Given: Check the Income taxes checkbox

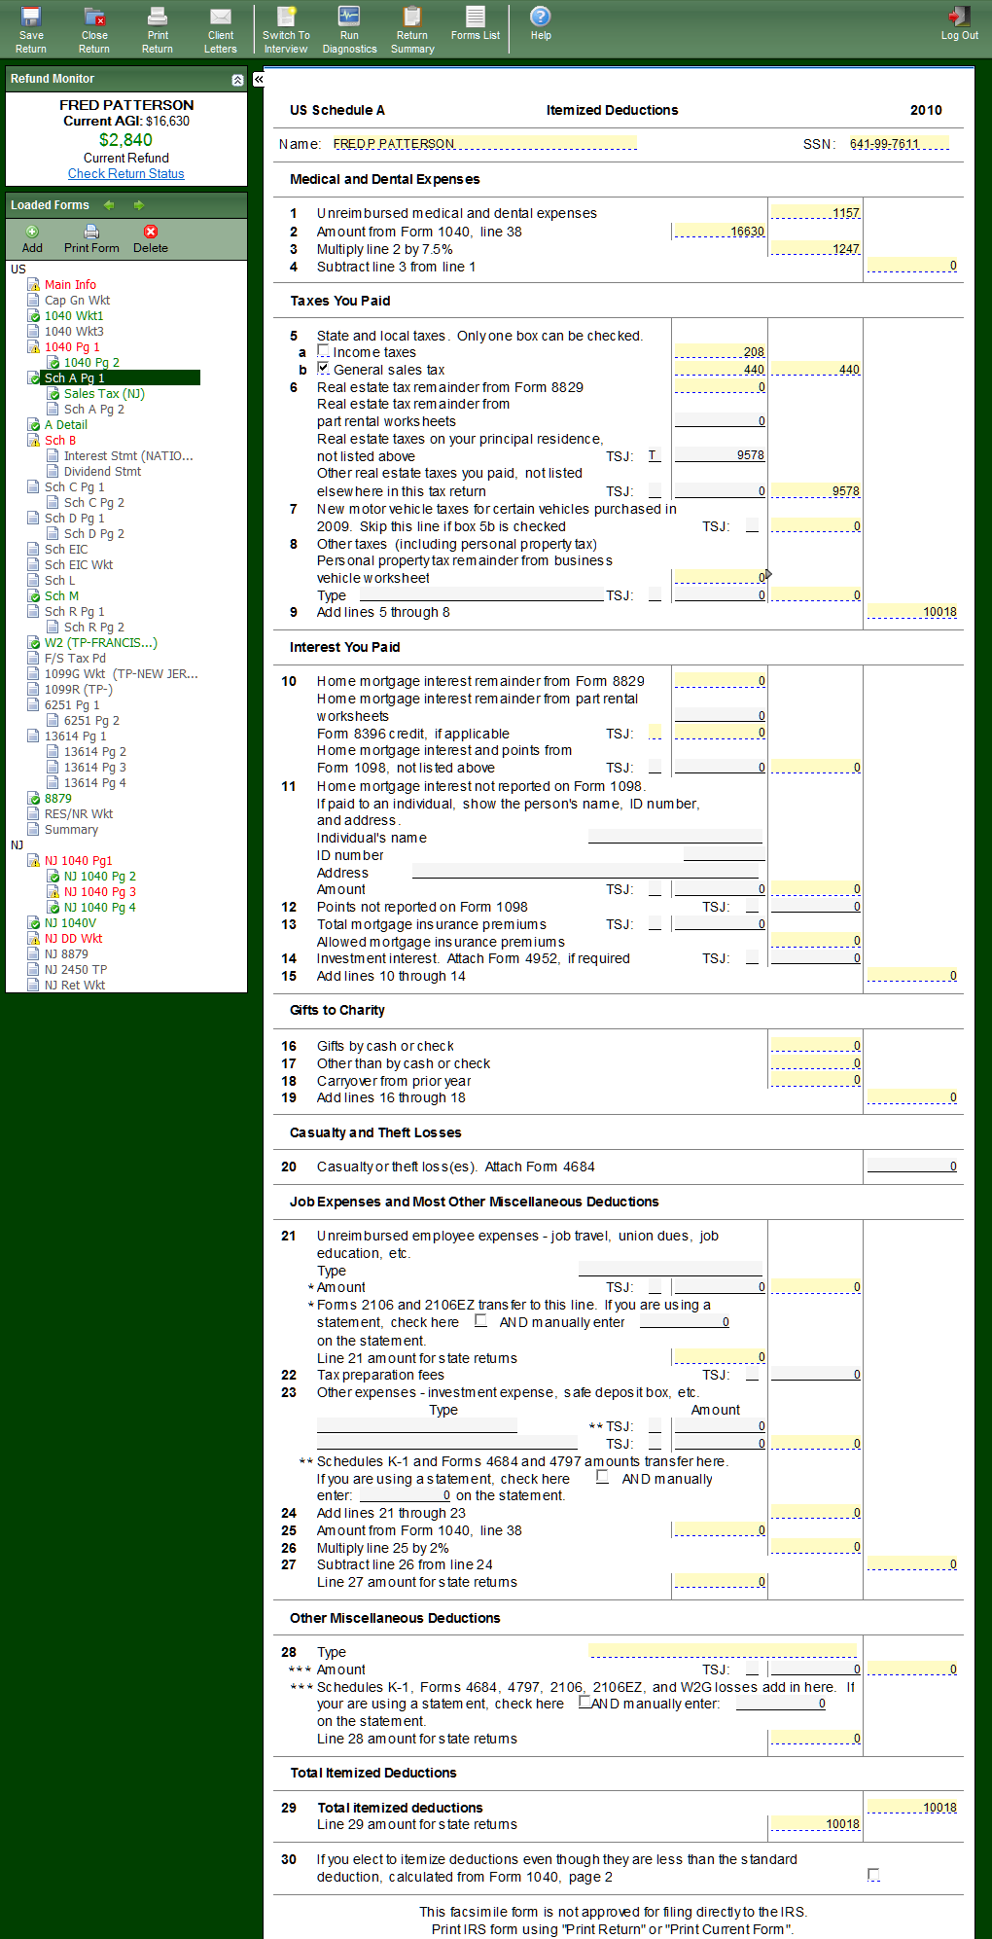Looking at the screenshot, I should click(x=323, y=351).
